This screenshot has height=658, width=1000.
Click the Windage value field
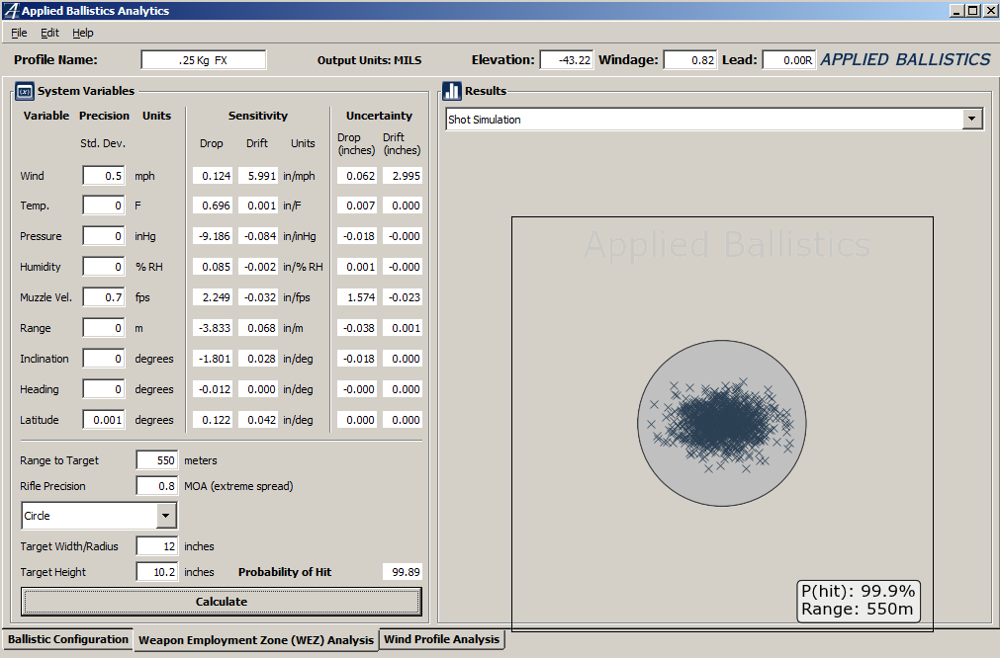click(690, 60)
